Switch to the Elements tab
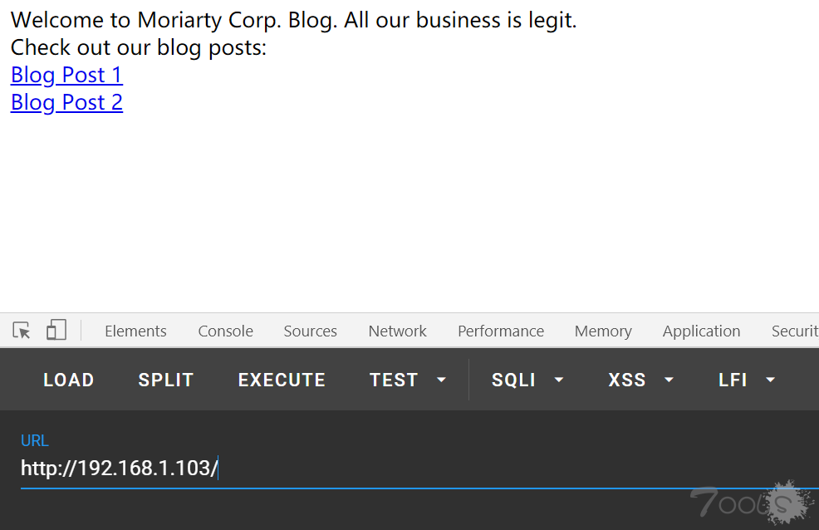 pyautogui.click(x=135, y=331)
